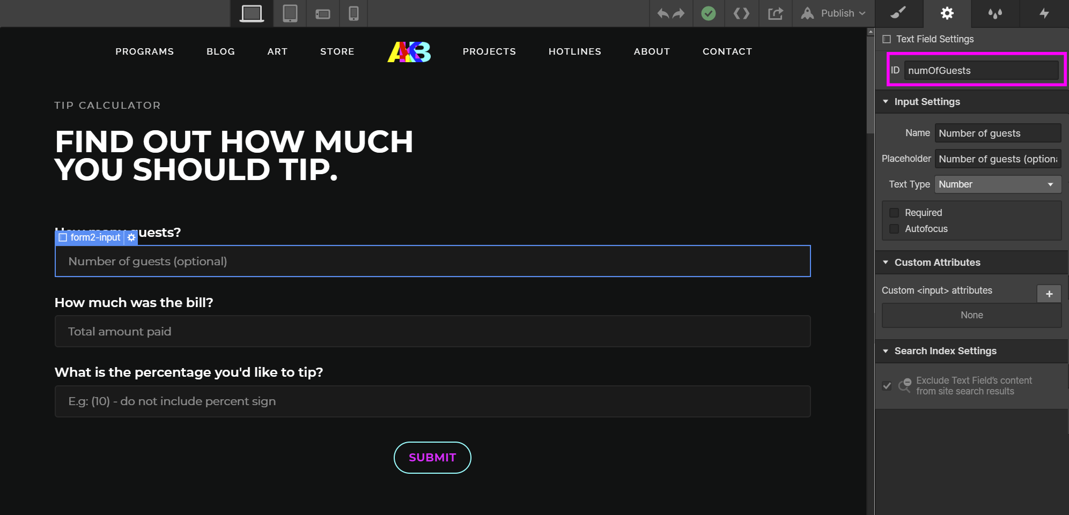Click the Total amount paid input
Viewport: 1069px width, 515px height.
pyautogui.click(x=432, y=331)
